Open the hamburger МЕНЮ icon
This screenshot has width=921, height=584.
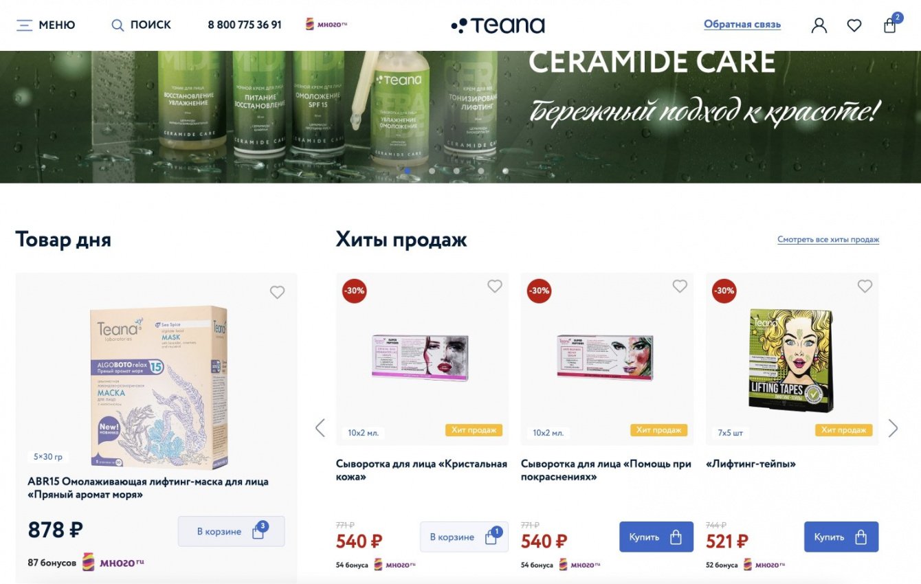(25, 25)
